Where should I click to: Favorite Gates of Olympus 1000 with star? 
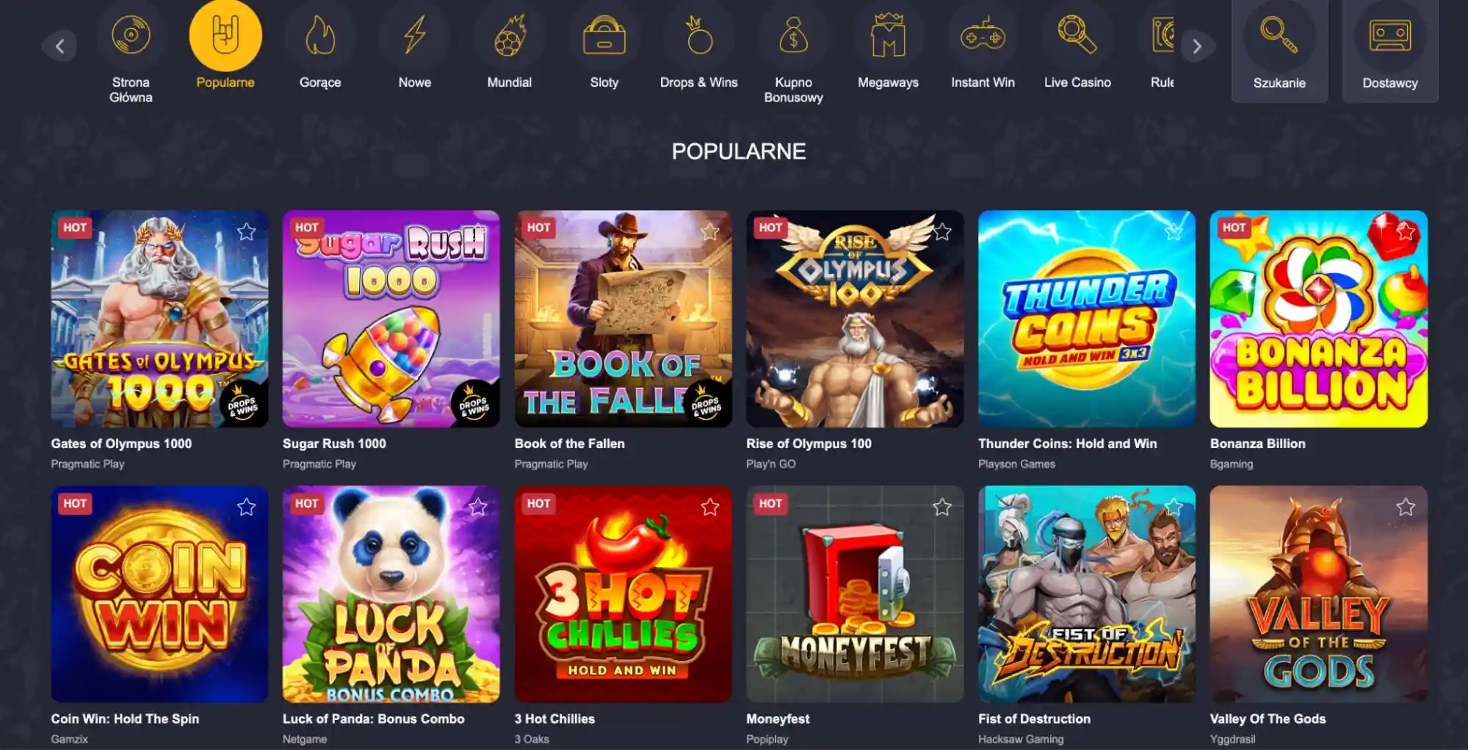246,232
